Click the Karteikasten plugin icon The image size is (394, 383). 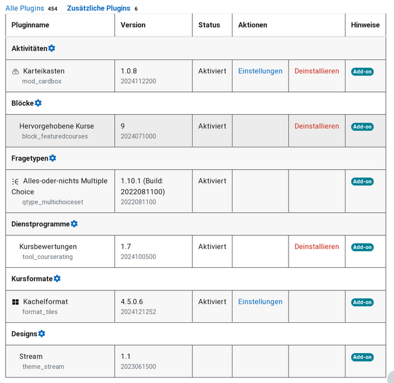15,72
